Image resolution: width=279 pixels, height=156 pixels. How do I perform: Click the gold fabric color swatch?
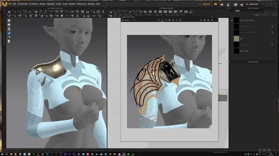click(236, 39)
